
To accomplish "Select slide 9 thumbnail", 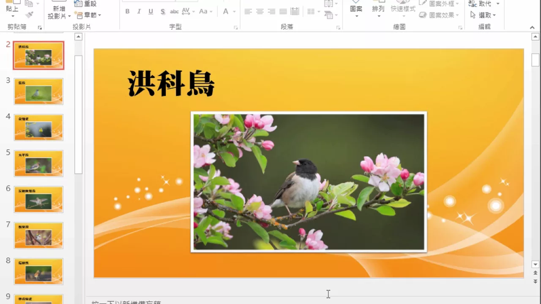I will (x=38, y=299).
